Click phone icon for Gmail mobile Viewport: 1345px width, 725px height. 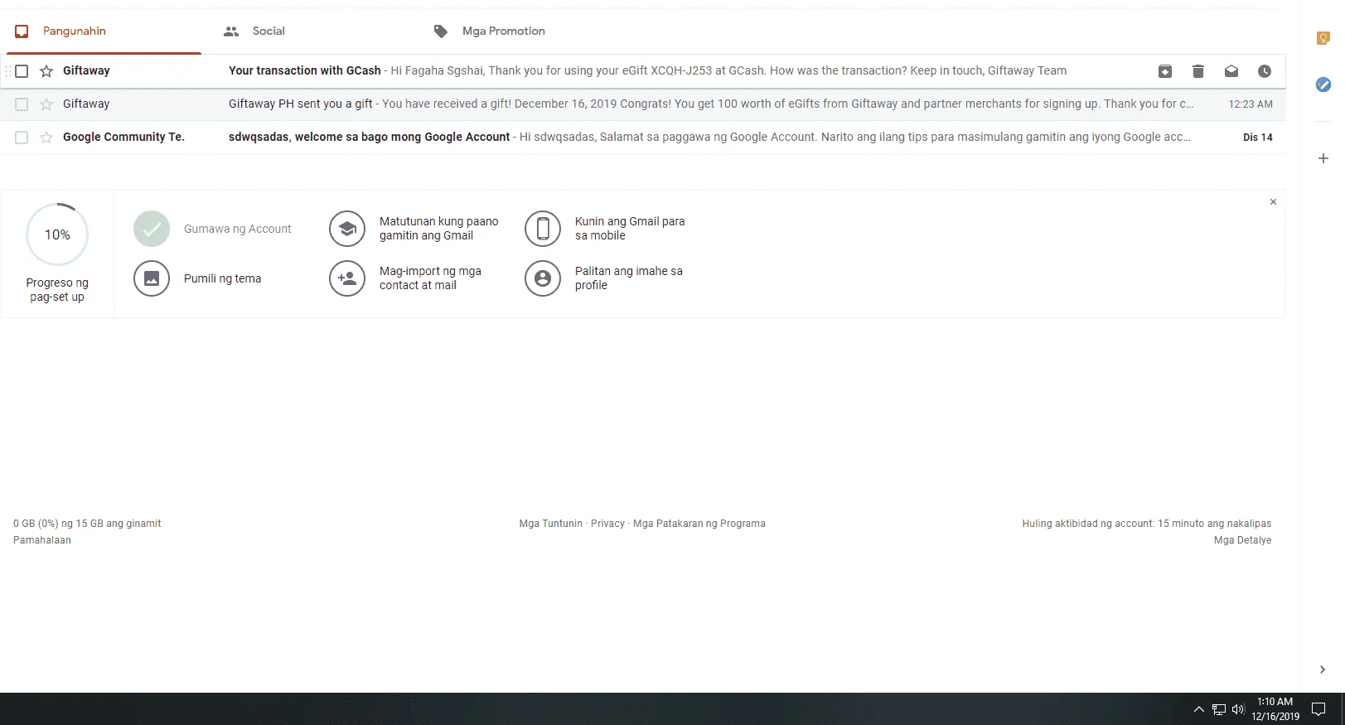pos(543,230)
